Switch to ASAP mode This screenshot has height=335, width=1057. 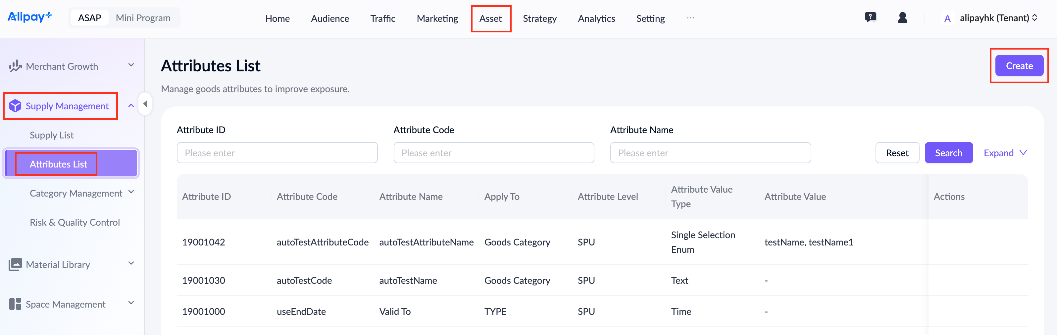pos(89,18)
